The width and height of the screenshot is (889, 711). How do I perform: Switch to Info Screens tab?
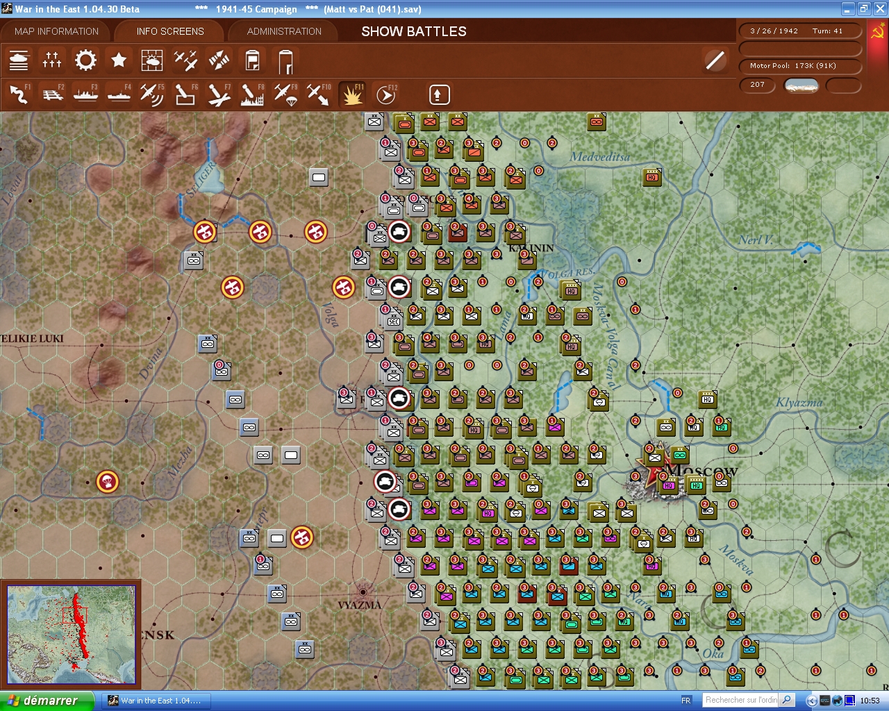tap(170, 31)
